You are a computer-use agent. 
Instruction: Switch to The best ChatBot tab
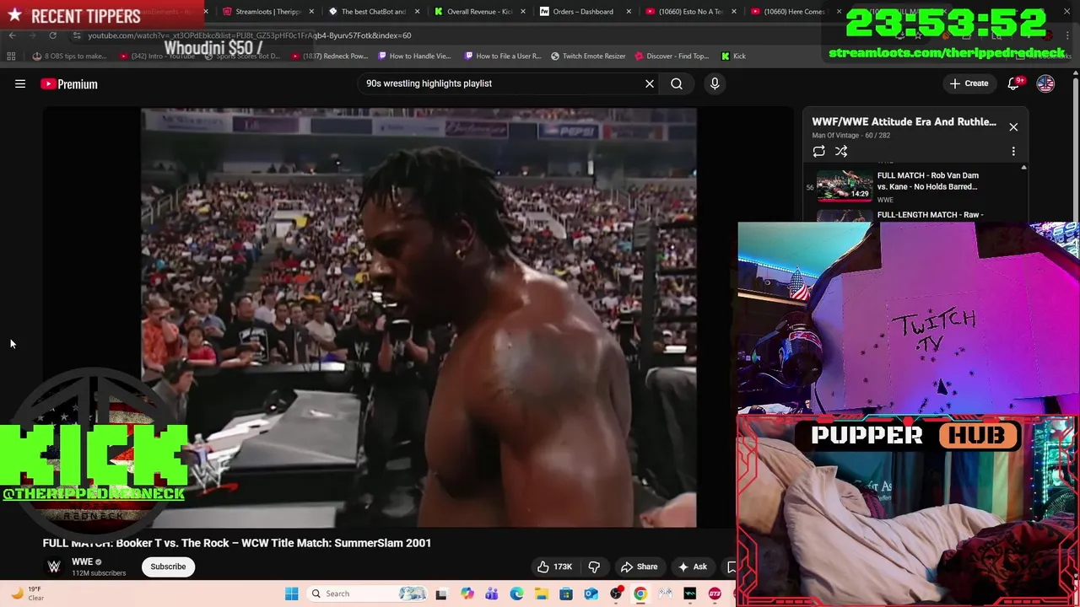pyautogui.click(x=366, y=12)
